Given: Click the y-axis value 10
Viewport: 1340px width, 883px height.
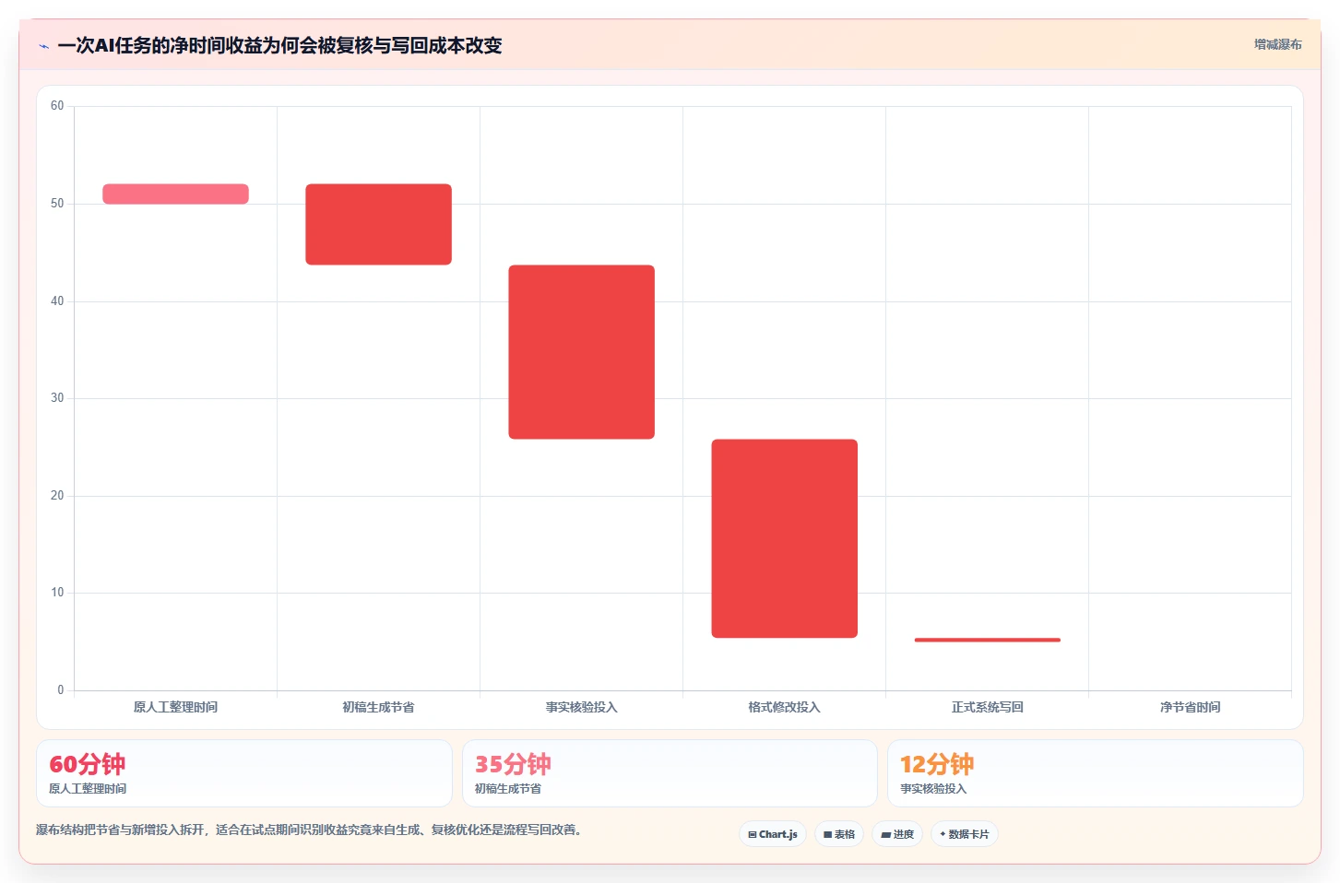Looking at the screenshot, I should pos(57,593).
